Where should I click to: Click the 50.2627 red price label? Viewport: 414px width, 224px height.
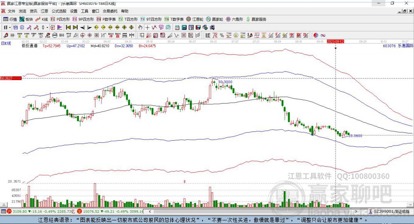[x=11, y=78]
